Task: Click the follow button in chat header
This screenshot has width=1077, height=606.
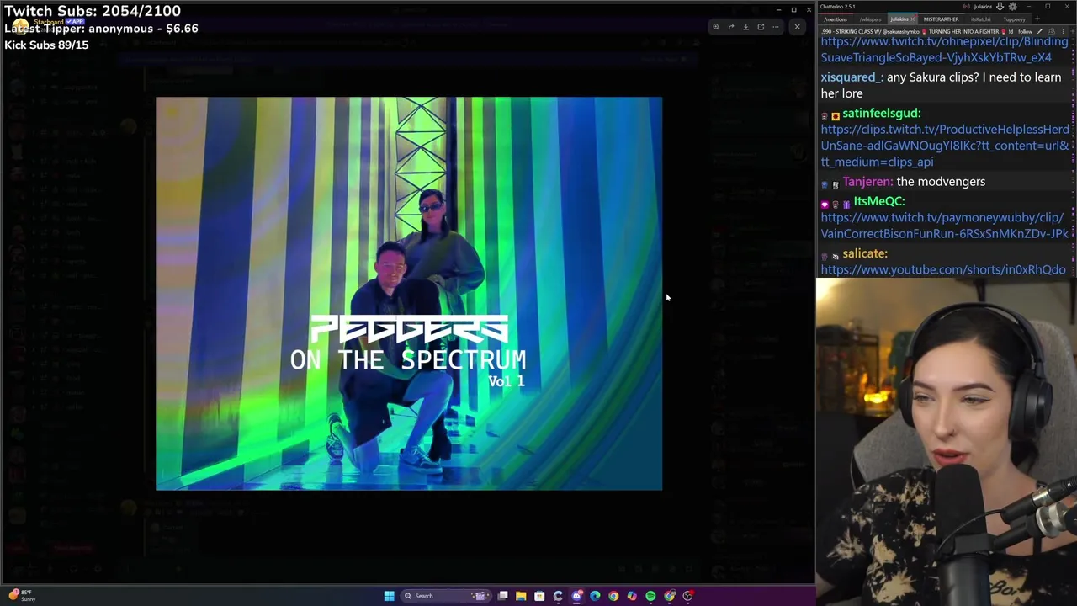Action: coord(1025,31)
